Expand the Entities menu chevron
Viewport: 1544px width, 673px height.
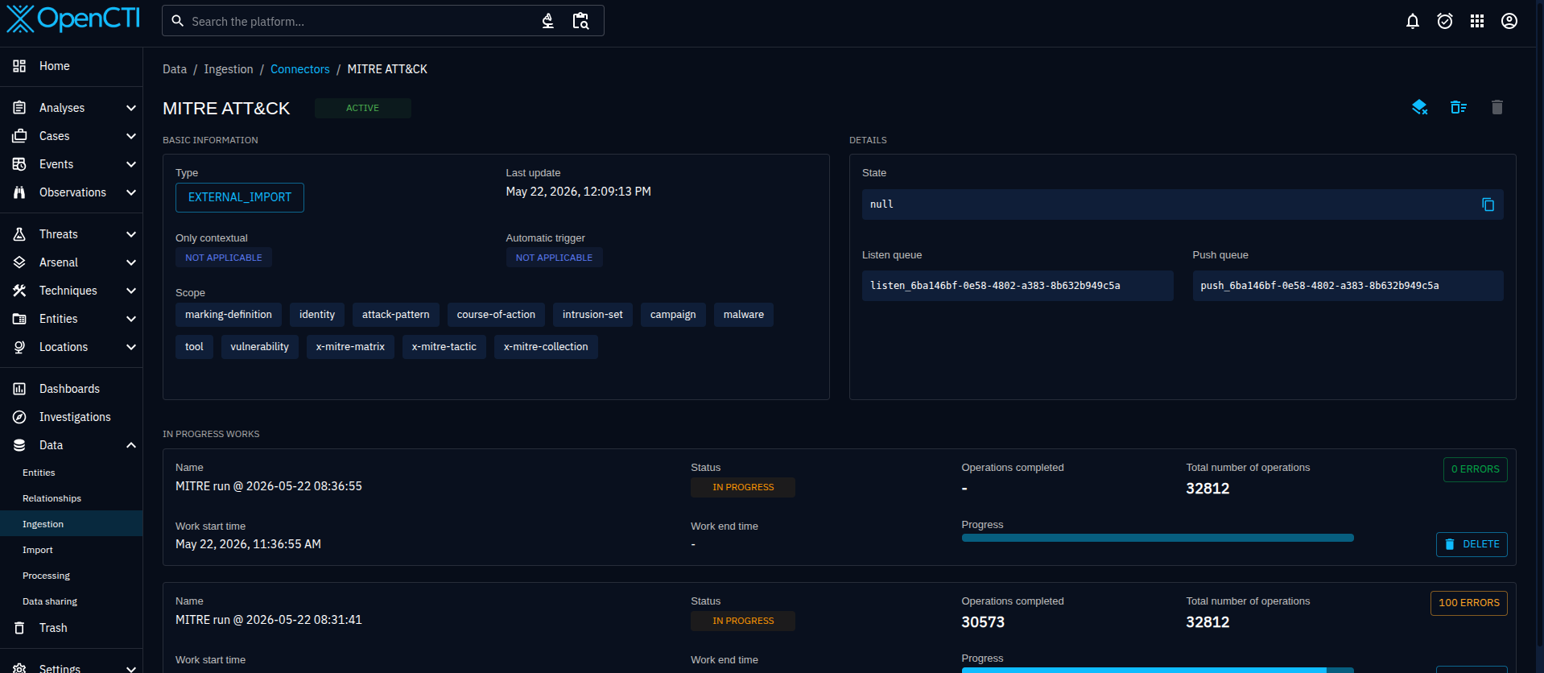tap(131, 319)
